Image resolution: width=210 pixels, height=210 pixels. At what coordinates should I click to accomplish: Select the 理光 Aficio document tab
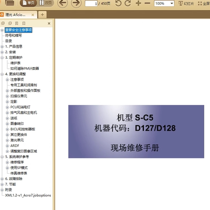point(16,15)
